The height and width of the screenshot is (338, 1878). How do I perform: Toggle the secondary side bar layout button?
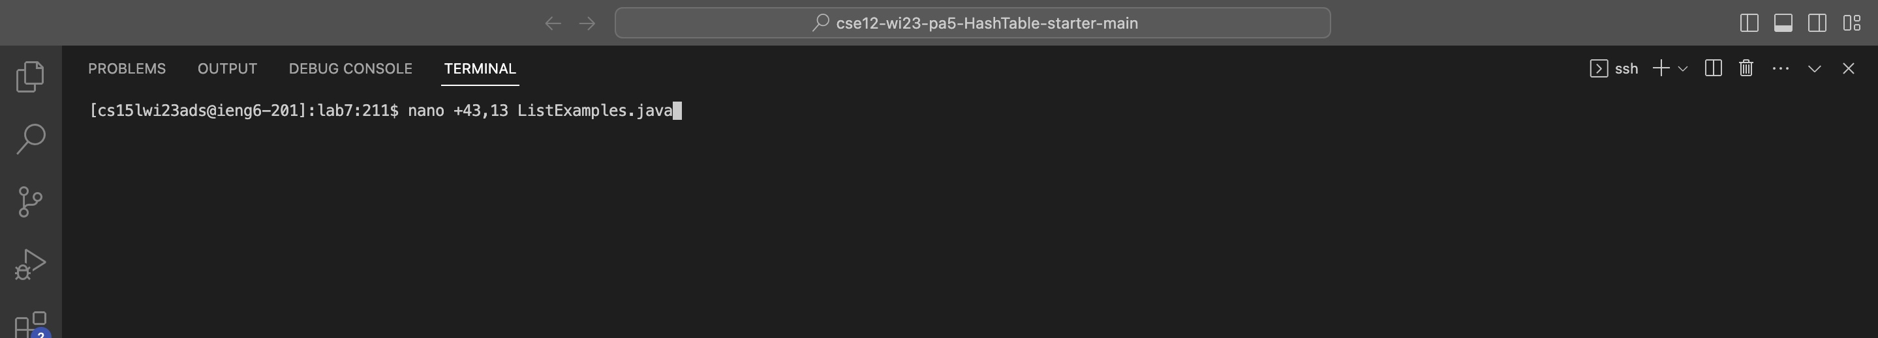[x=1817, y=23]
